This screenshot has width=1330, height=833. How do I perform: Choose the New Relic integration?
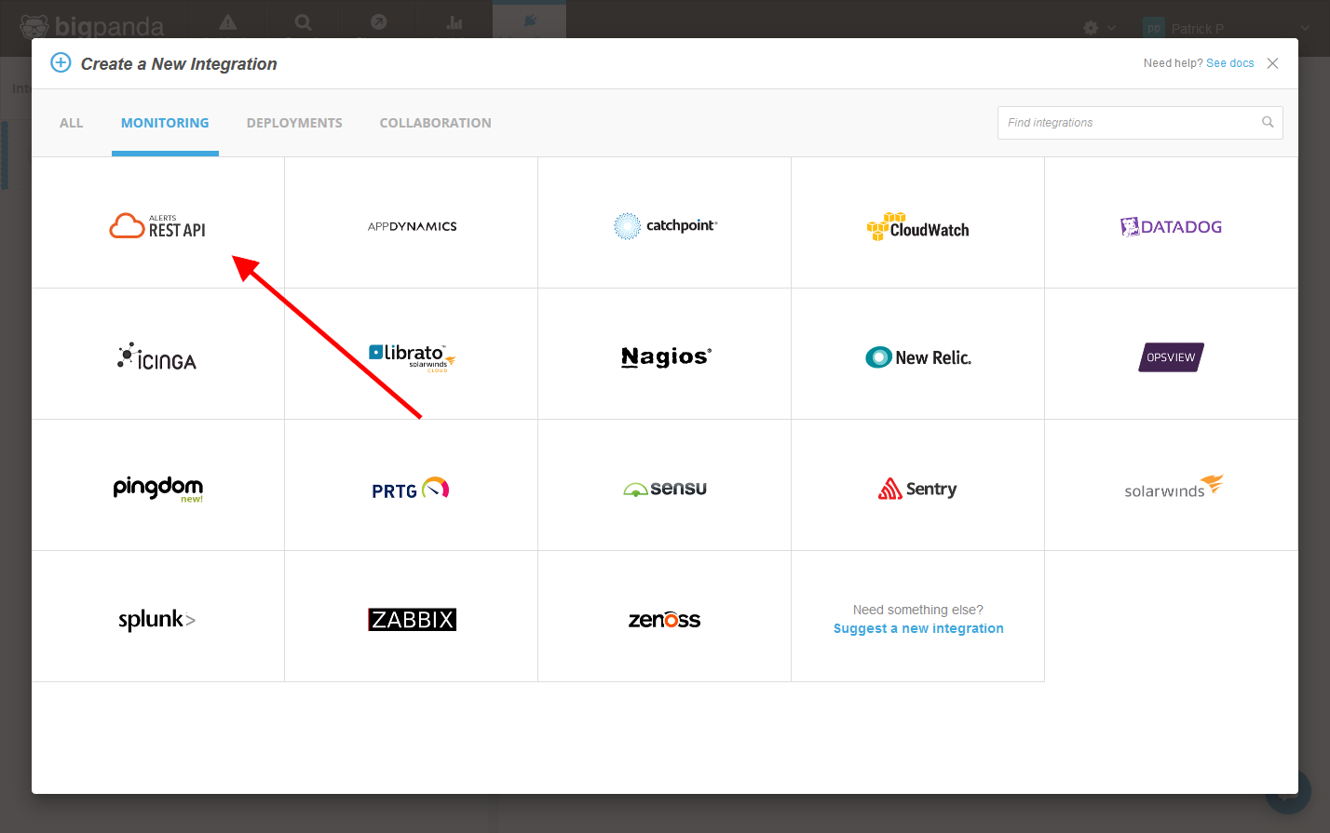[x=917, y=357]
